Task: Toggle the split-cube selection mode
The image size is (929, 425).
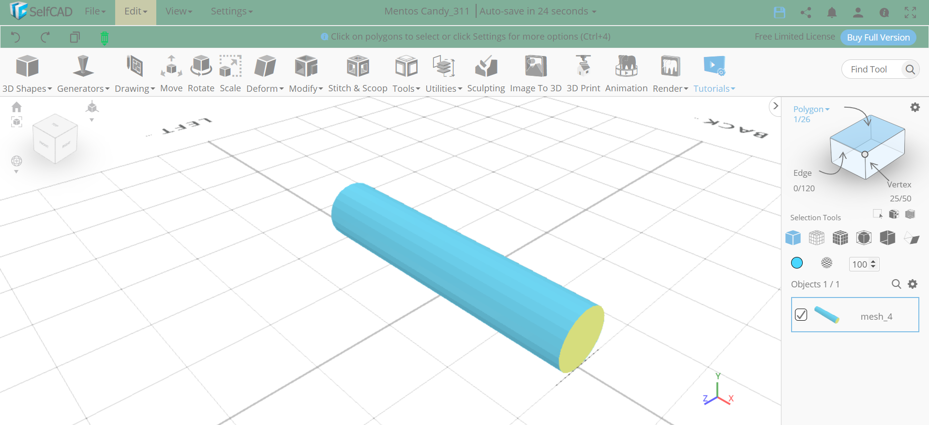Action: (887, 238)
